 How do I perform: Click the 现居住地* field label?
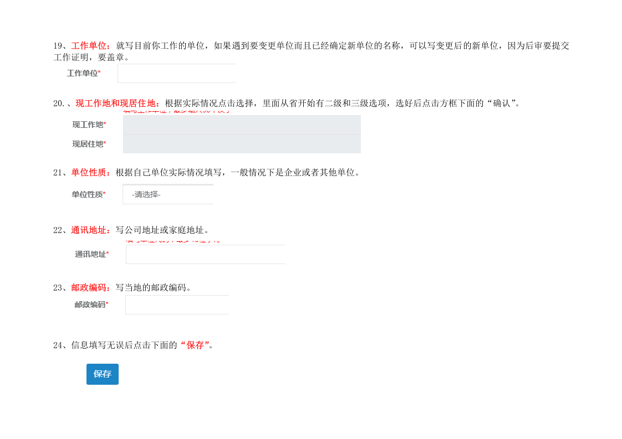point(89,144)
